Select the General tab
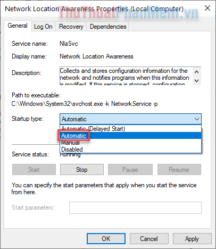Screen dimensions: 216x249 tap(18, 26)
